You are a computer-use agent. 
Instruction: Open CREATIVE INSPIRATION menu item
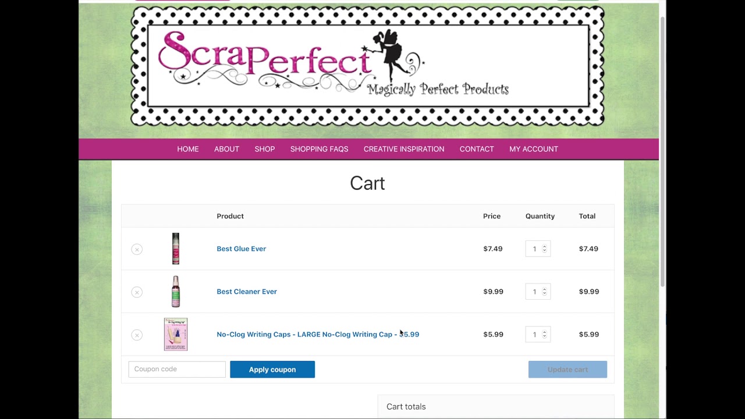tap(404, 149)
